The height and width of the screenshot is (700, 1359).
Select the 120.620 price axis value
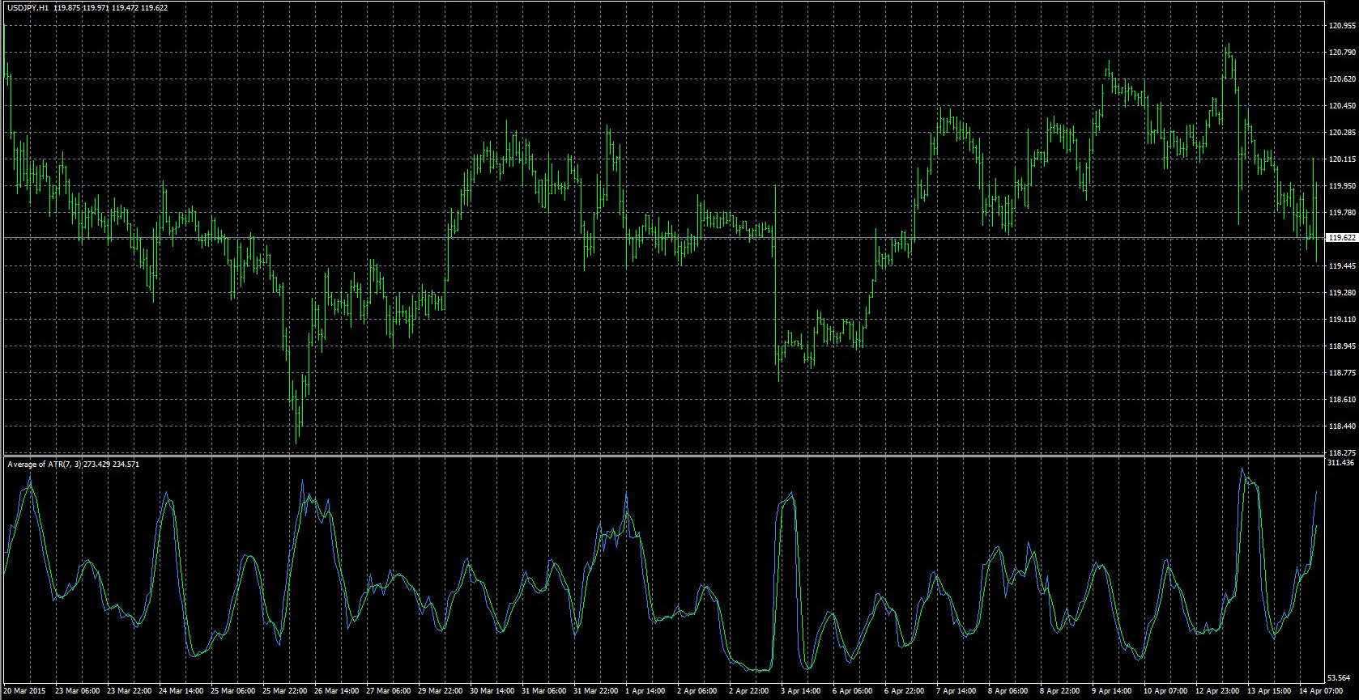pos(1342,79)
